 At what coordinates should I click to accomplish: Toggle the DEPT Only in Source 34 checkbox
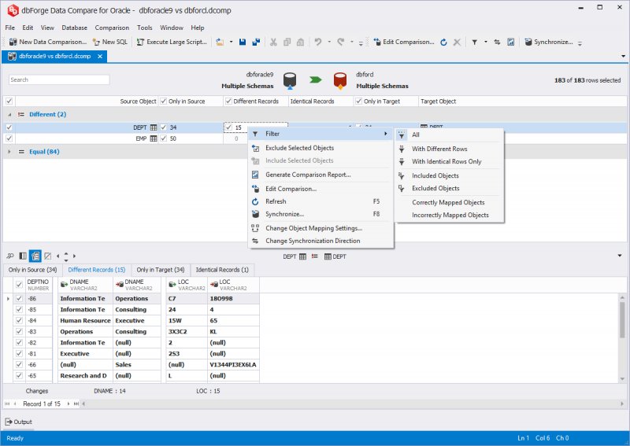163,127
